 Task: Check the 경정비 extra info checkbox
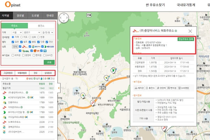tap(23, 55)
